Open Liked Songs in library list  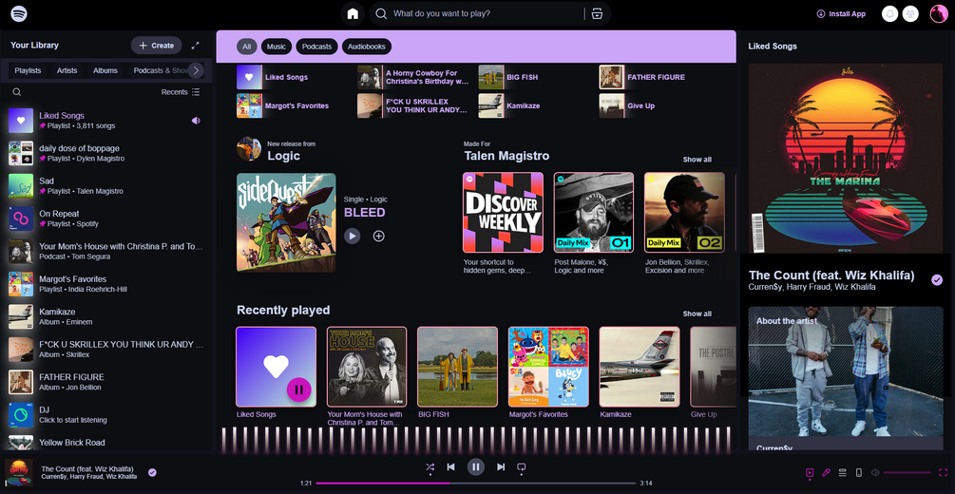point(106,121)
